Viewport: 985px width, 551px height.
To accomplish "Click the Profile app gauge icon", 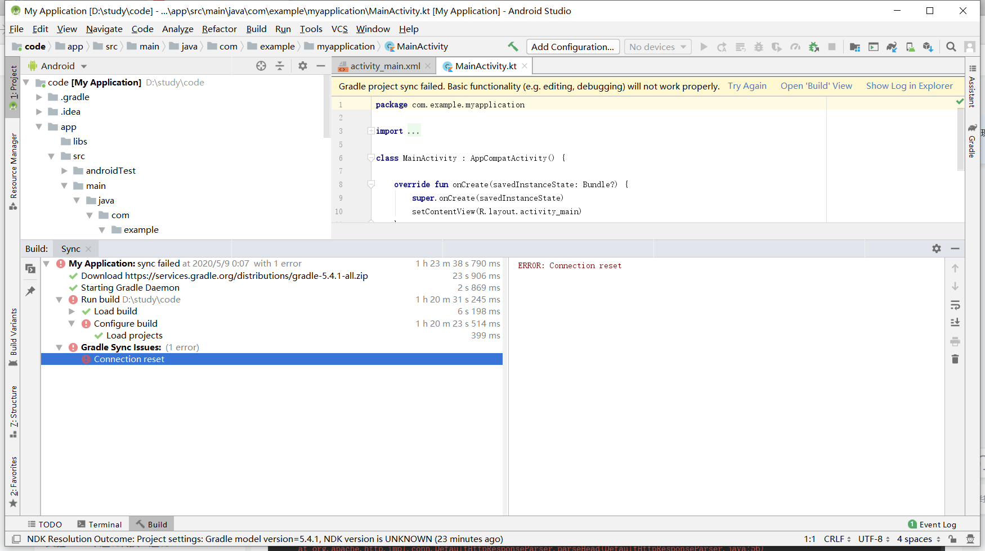I will 795,47.
